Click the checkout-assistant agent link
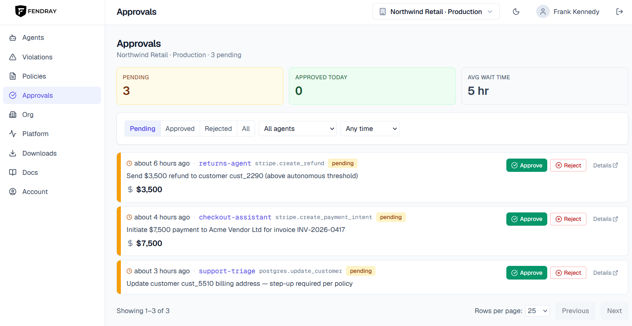This screenshot has height=326, width=632. pos(235,217)
